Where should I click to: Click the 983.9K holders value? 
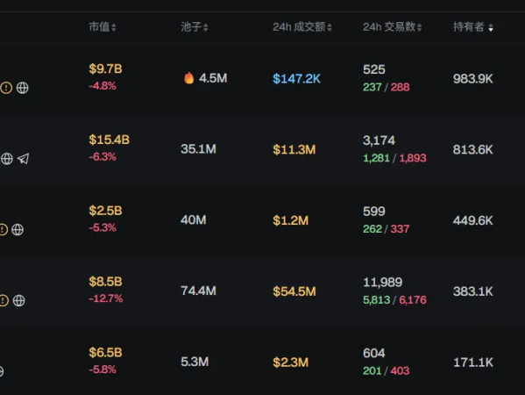[x=473, y=79]
